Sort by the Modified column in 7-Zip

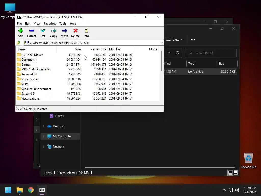click(x=120, y=49)
